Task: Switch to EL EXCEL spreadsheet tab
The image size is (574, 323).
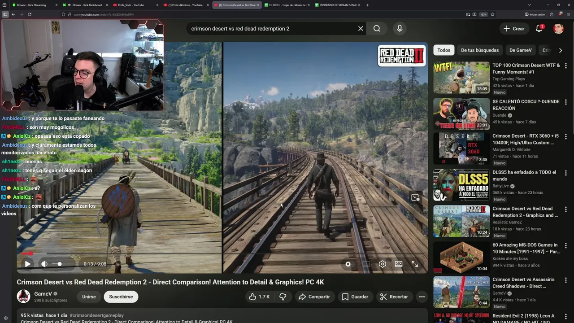Action: (287, 5)
